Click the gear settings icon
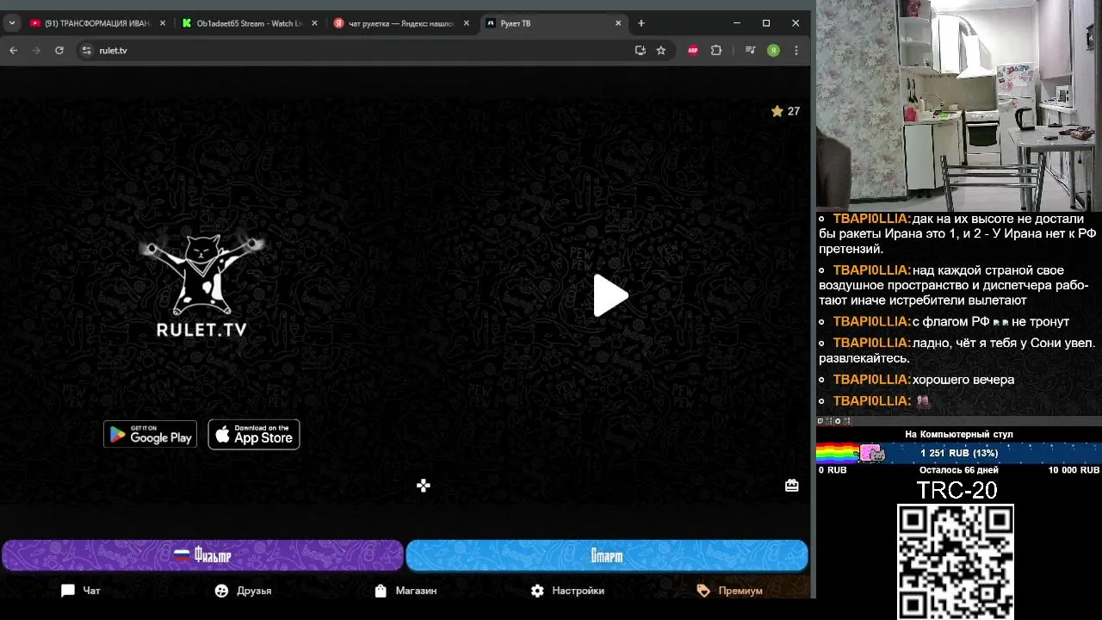The width and height of the screenshot is (1102, 620). [x=537, y=591]
